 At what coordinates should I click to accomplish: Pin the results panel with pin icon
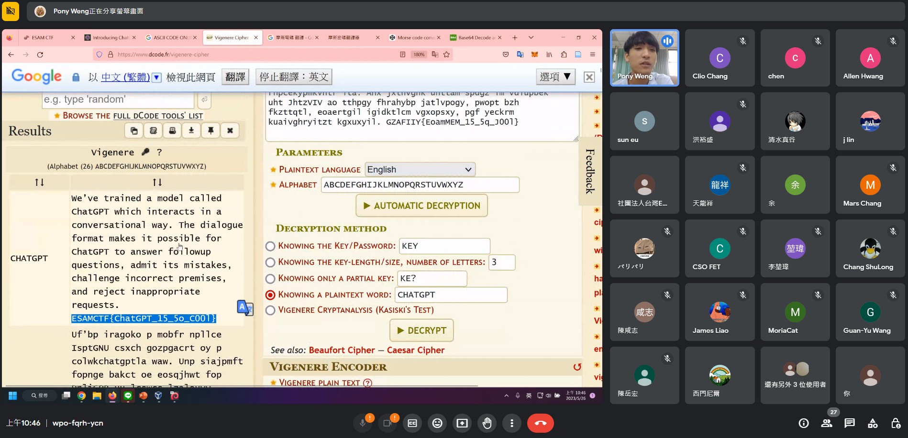pyautogui.click(x=211, y=131)
